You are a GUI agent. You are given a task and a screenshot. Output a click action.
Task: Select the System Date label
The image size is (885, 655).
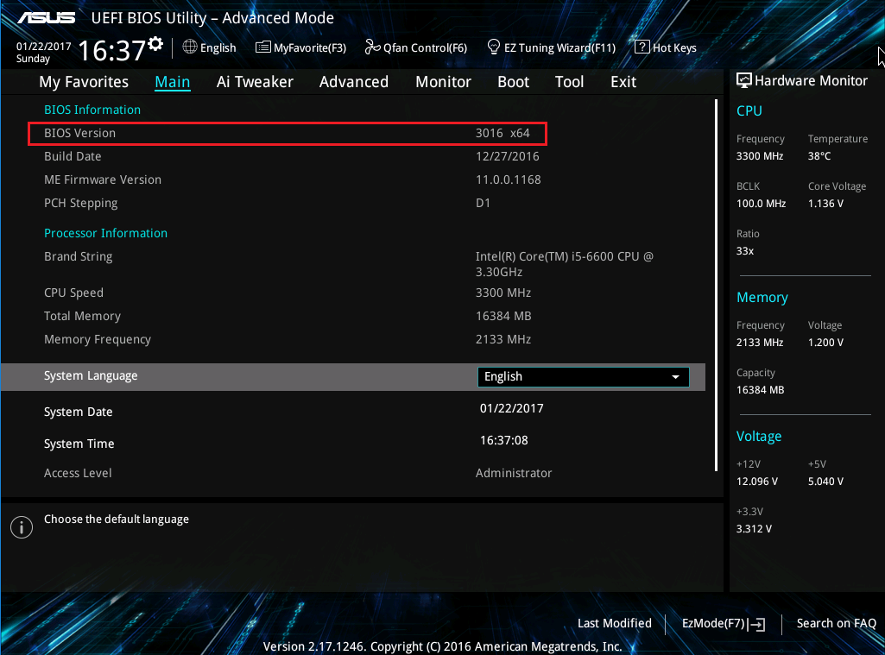point(78,412)
